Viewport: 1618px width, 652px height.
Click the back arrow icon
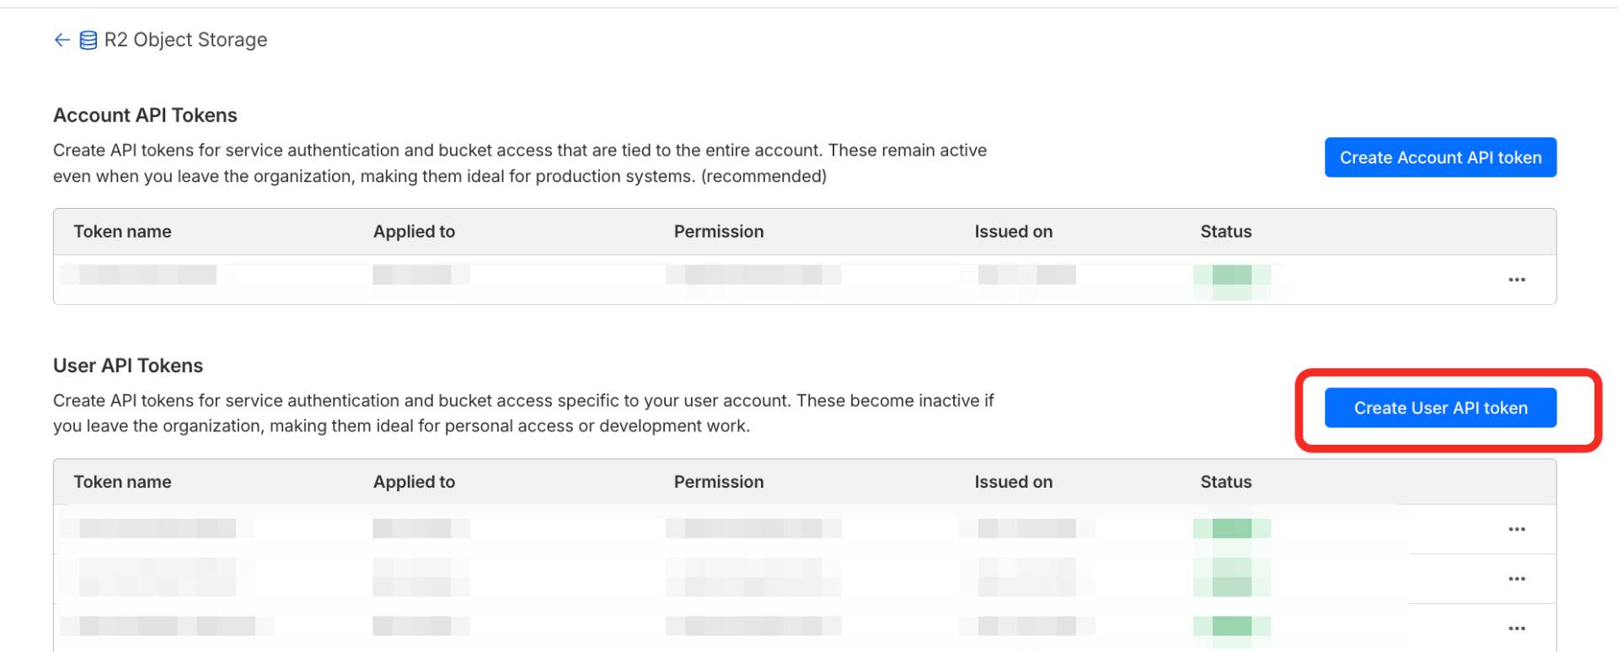[x=62, y=40]
